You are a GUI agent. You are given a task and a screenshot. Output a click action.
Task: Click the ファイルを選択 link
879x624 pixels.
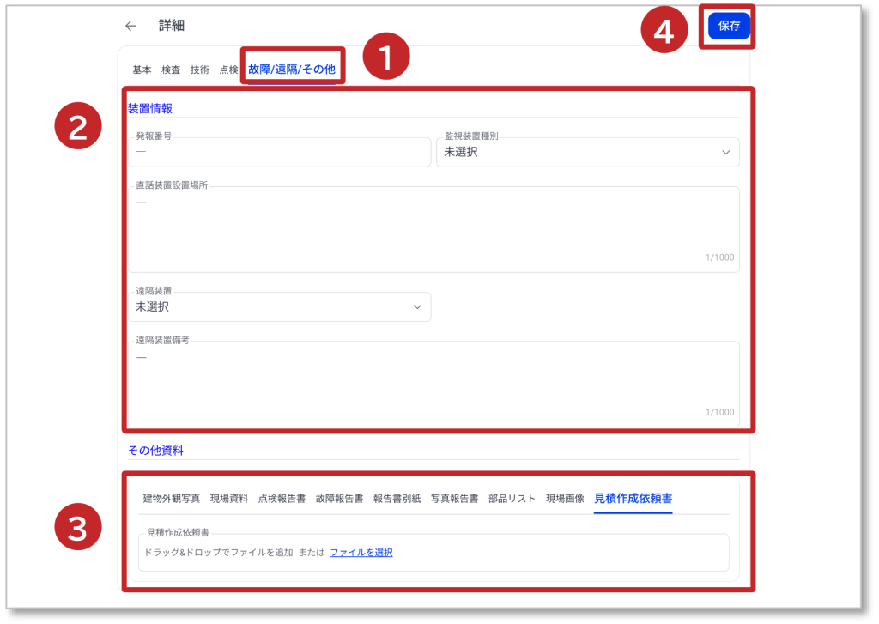(x=361, y=553)
